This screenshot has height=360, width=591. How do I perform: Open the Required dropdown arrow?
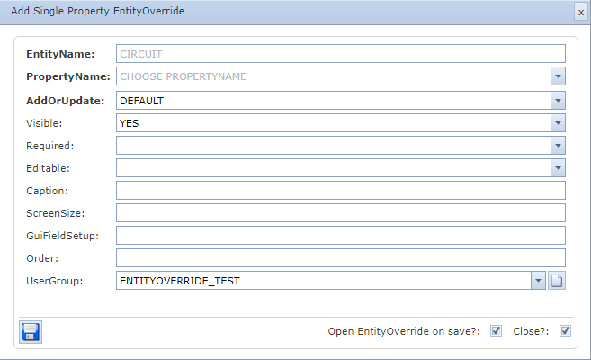[558, 145]
